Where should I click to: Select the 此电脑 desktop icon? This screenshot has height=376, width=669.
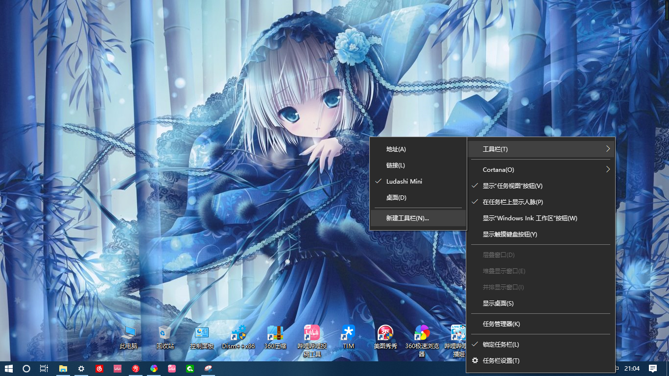click(128, 337)
